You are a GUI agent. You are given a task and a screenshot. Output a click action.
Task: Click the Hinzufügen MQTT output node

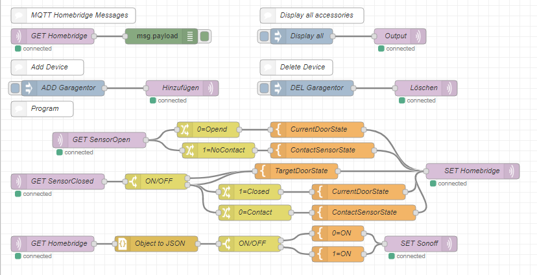(181, 88)
